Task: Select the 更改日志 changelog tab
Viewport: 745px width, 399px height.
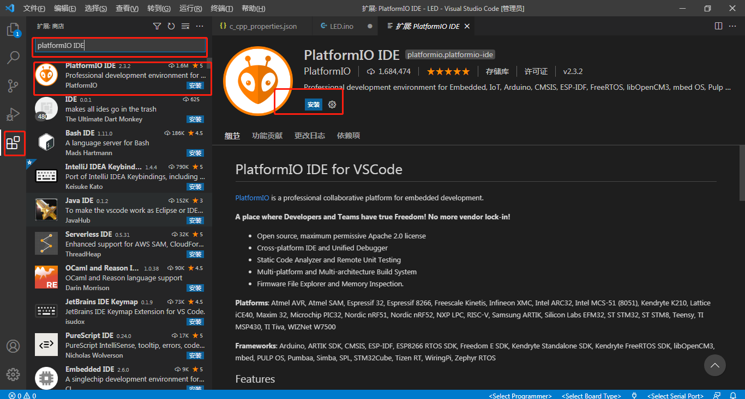Action: [x=310, y=136]
